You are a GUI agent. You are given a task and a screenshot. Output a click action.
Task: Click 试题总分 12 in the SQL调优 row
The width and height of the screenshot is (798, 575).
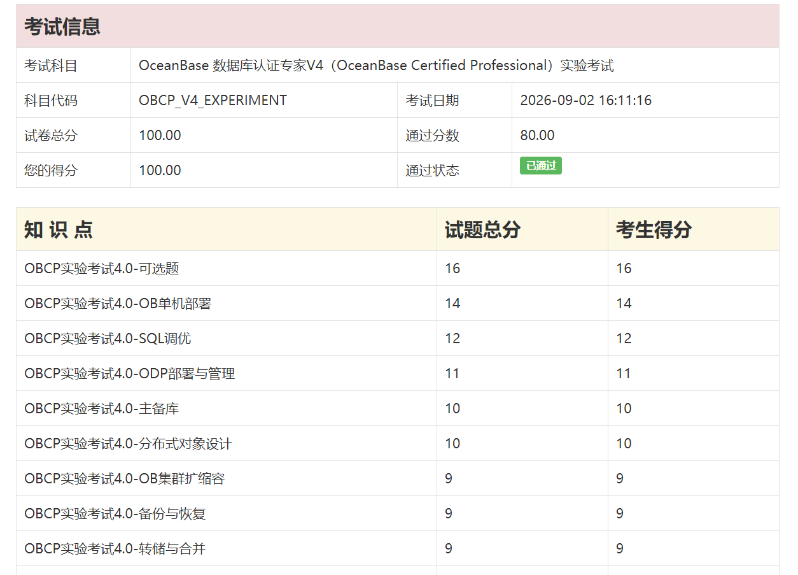(x=452, y=339)
